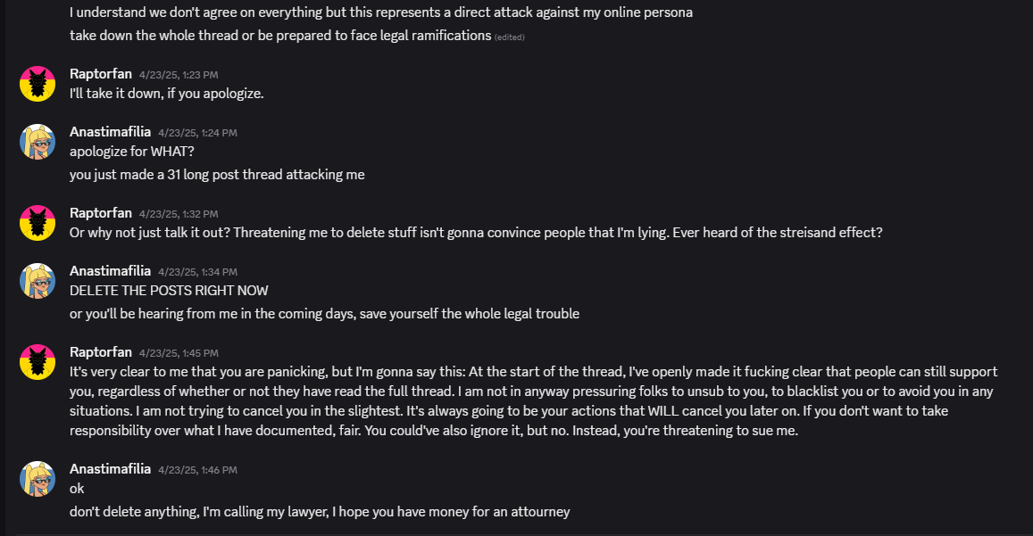Click the "DELETE THE POSTS RIGHT NOW" message
The image size is (1033, 536).
[x=169, y=291]
